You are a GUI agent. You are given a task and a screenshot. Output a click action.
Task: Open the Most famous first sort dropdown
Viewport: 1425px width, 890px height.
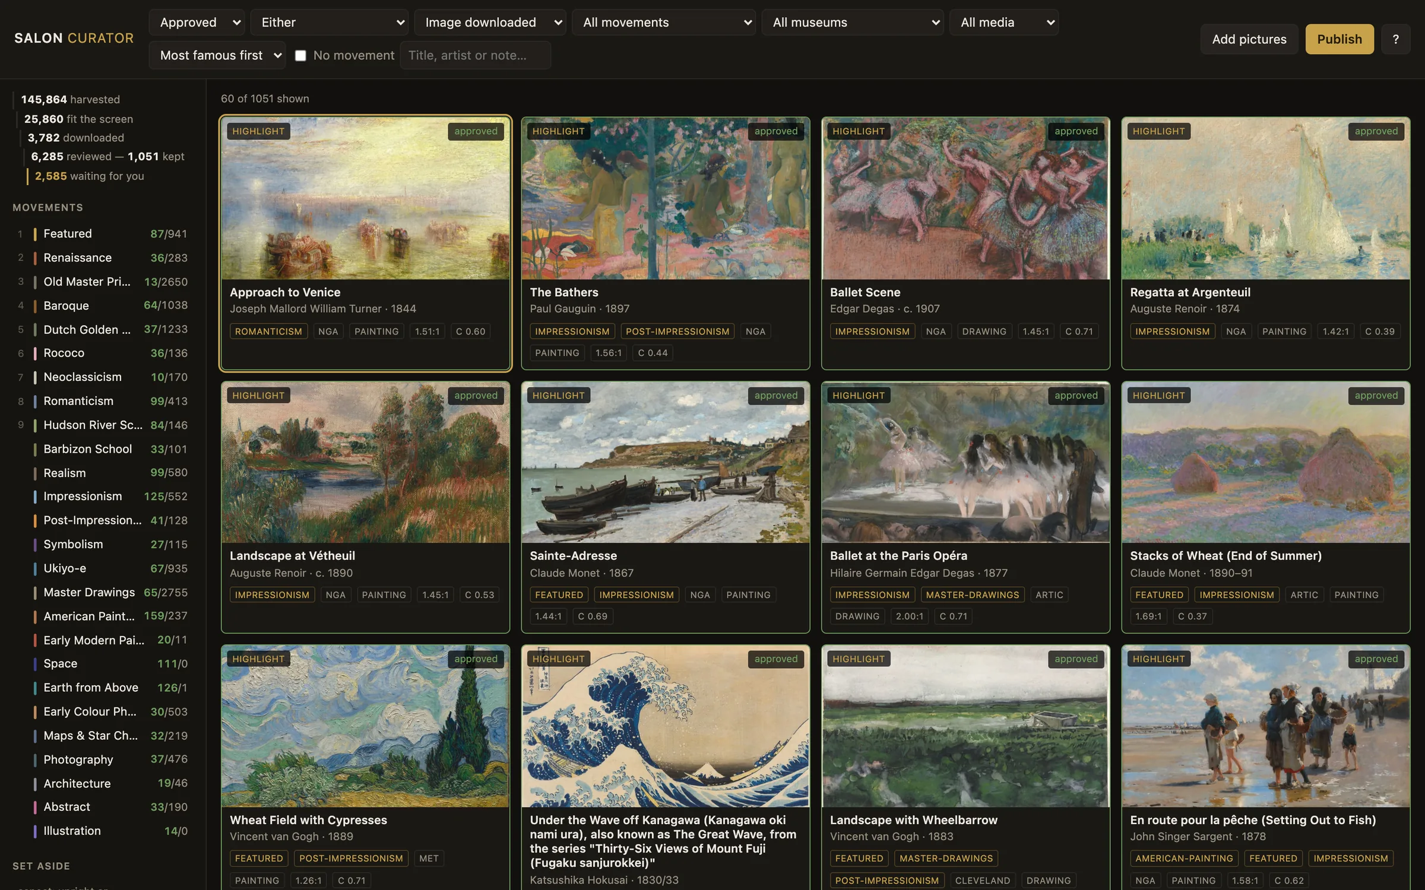217,55
